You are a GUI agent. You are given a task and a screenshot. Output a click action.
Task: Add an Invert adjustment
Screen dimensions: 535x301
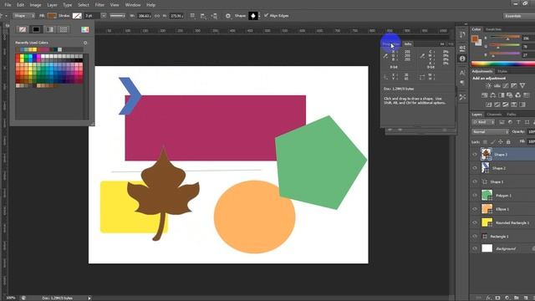coord(488,105)
